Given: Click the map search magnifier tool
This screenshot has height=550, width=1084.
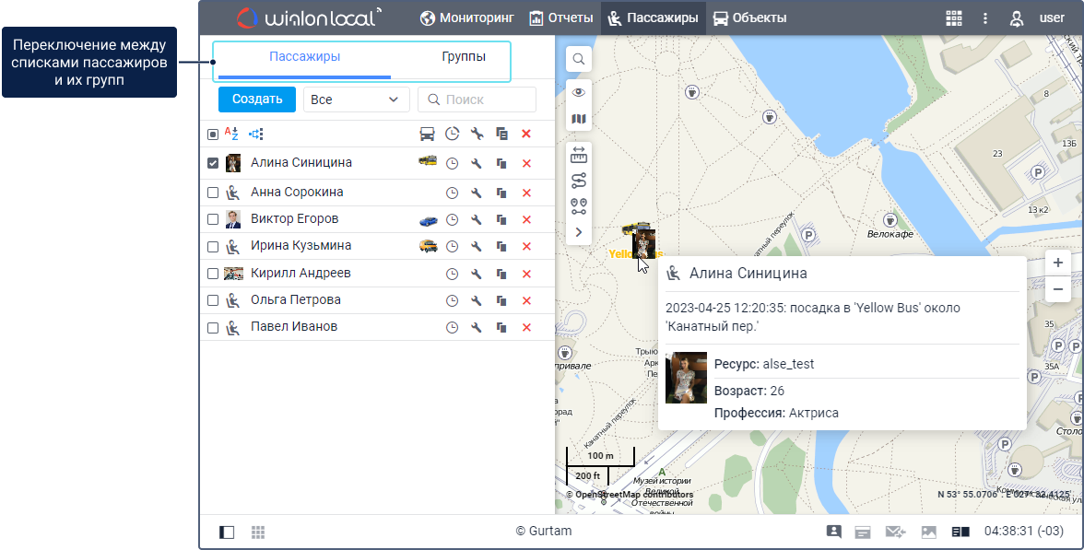Looking at the screenshot, I should coord(579,59).
